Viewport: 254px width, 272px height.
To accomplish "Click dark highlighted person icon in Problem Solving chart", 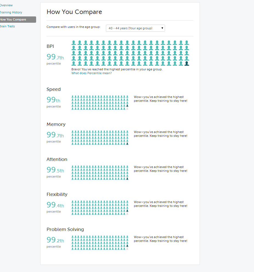I will pyautogui.click(x=127, y=246).
